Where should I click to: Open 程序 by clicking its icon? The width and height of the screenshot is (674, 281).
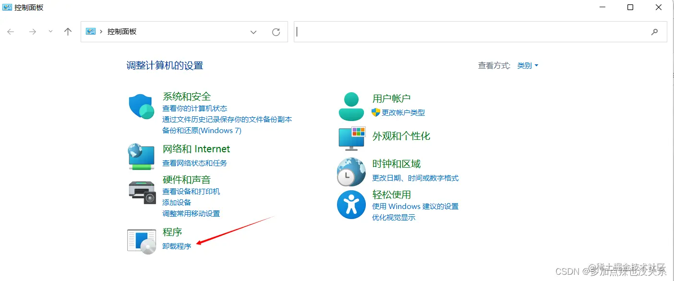[141, 240]
